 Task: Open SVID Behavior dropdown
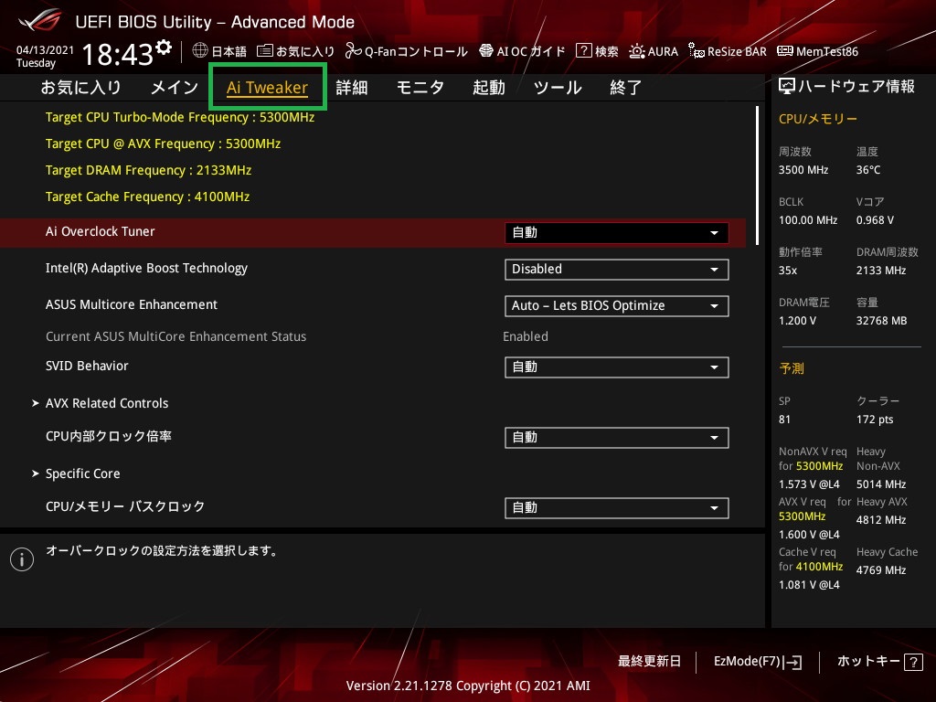tap(616, 367)
